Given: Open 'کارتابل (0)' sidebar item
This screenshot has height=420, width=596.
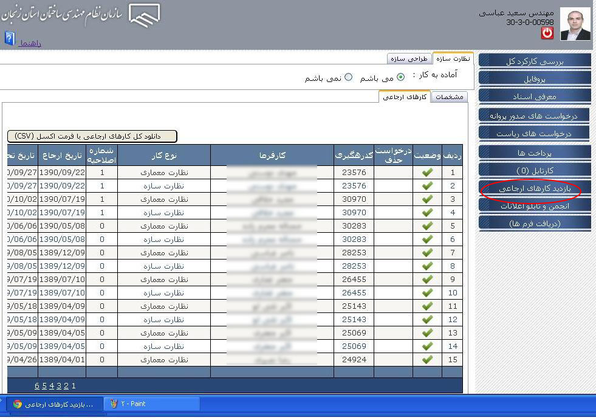Looking at the screenshot, I should pyautogui.click(x=535, y=170).
